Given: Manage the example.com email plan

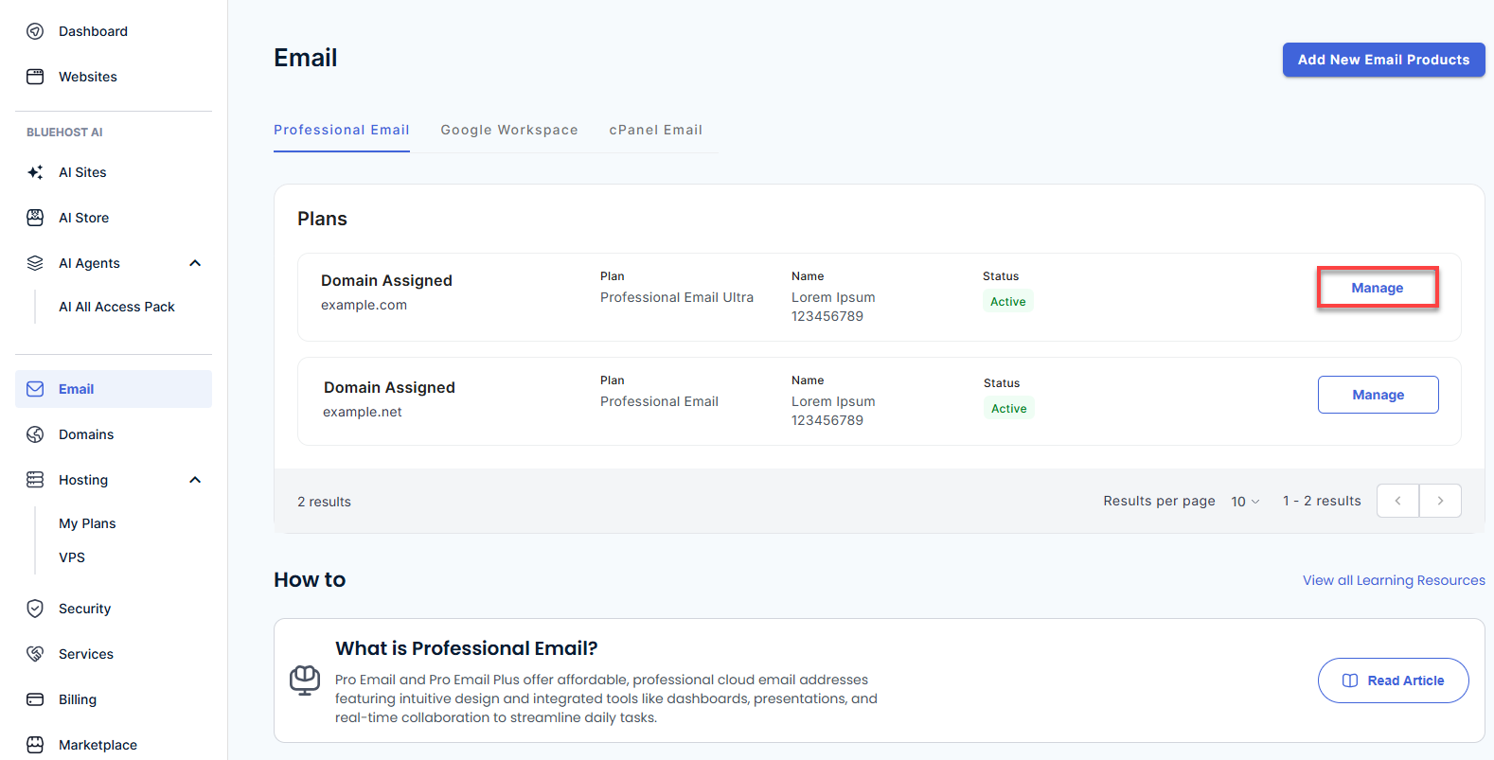Looking at the screenshot, I should 1378,288.
